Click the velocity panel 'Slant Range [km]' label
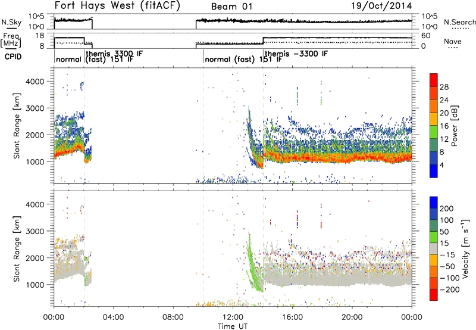This screenshot has height=330, width=476. tap(17, 248)
